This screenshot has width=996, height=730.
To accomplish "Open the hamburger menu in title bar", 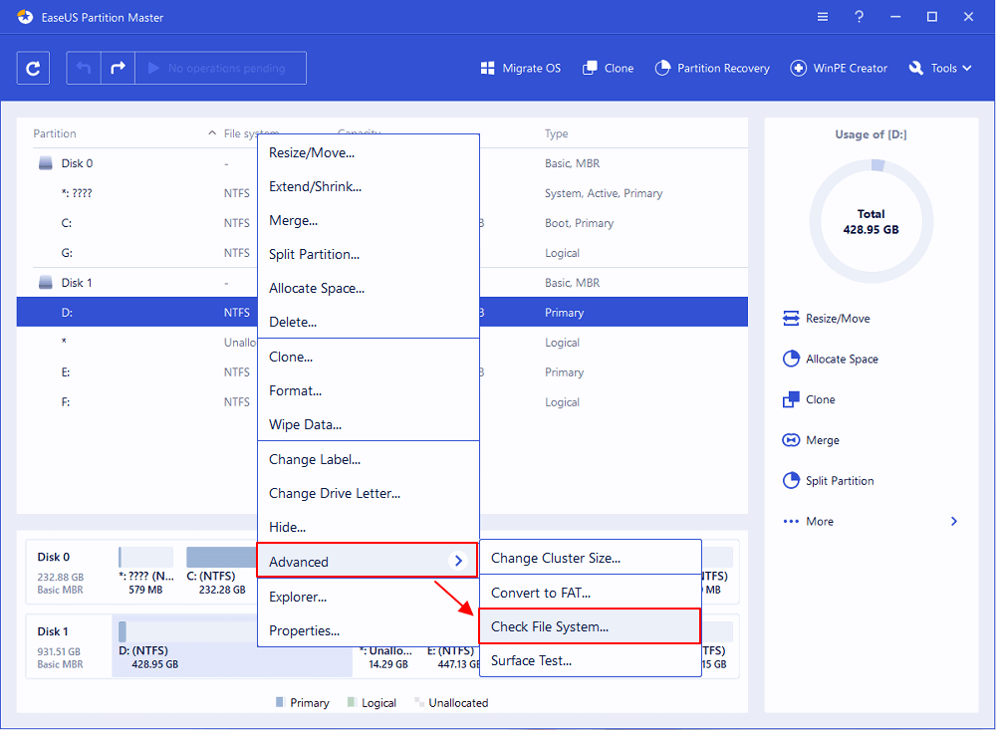I will click(822, 17).
